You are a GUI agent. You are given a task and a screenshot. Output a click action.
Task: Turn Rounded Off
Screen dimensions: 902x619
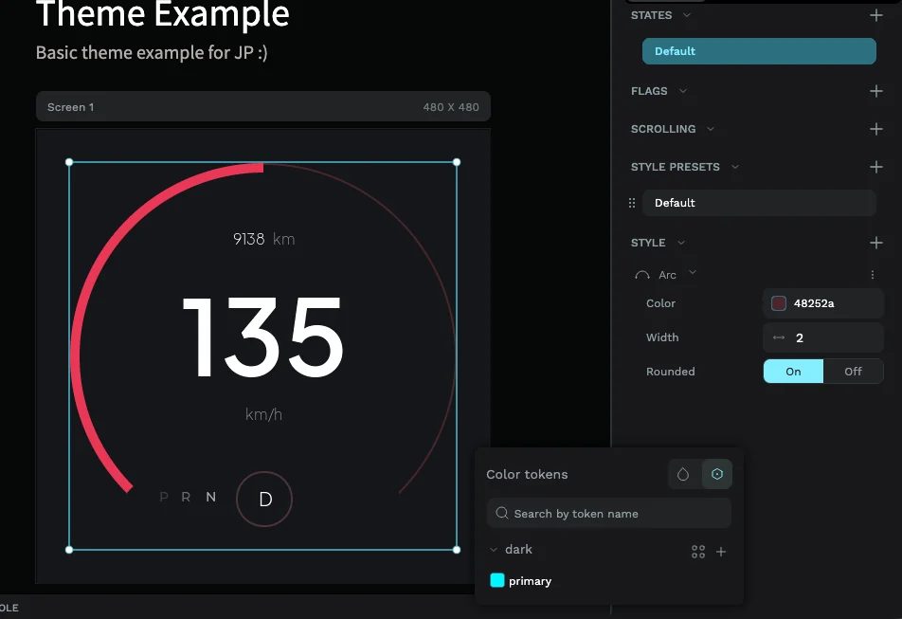tap(853, 372)
